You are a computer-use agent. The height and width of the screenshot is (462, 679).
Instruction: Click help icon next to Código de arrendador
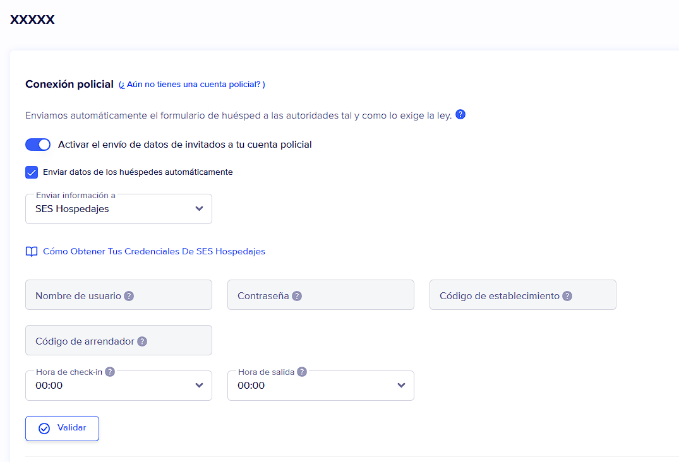click(142, 341)
